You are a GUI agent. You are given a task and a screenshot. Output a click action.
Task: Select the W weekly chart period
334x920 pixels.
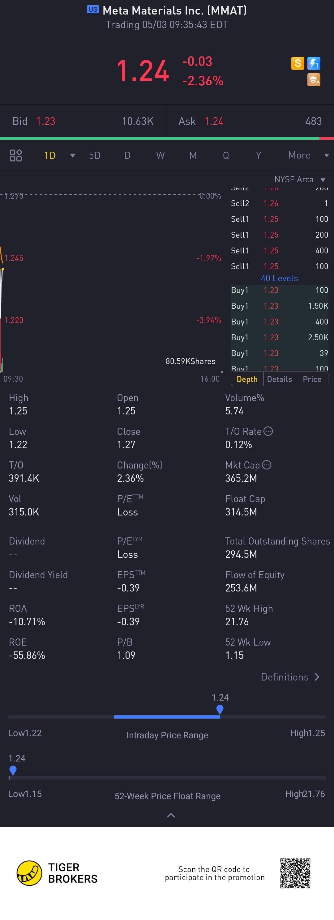(161, 155)
